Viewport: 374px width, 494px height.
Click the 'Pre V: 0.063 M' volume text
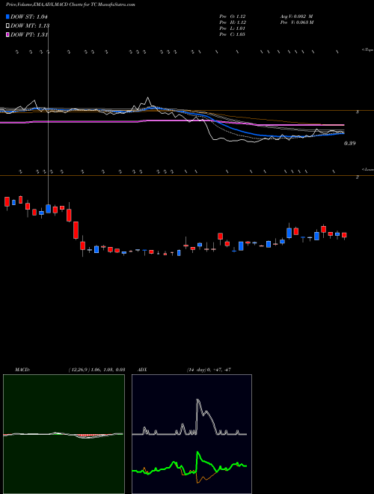pos(296,22)
